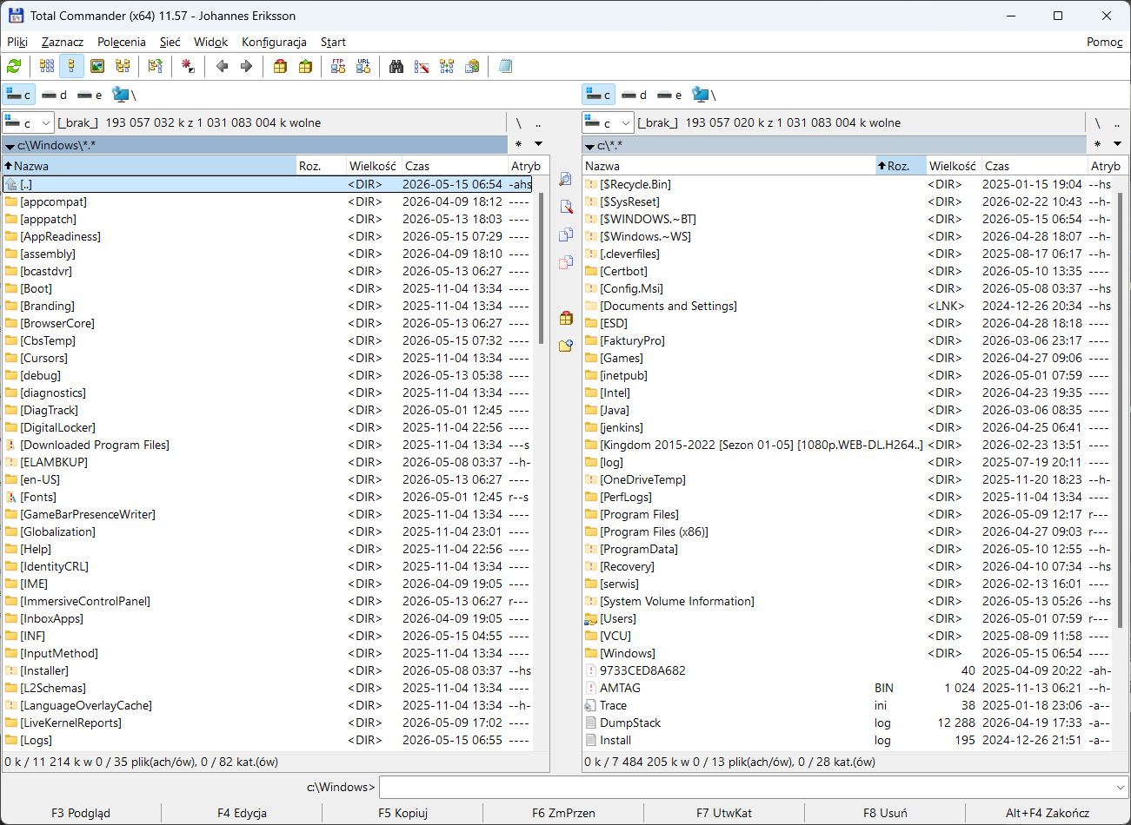
Task: Open right panel directory history arrow
Action: 1118,144
